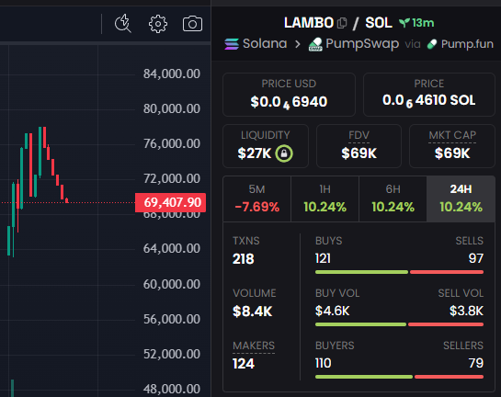This screenshot has height=397, width=501.
Task: Open chart settings gear
Action: pyautogui.click(x=158, y=24)
